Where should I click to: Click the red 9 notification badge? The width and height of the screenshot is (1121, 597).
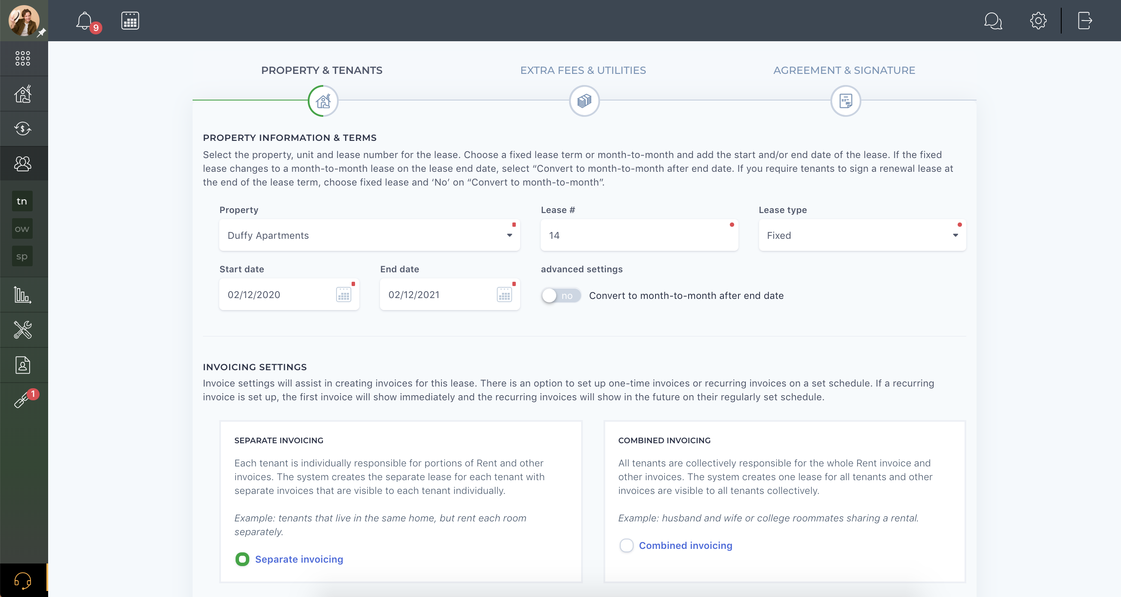[96, 28]
